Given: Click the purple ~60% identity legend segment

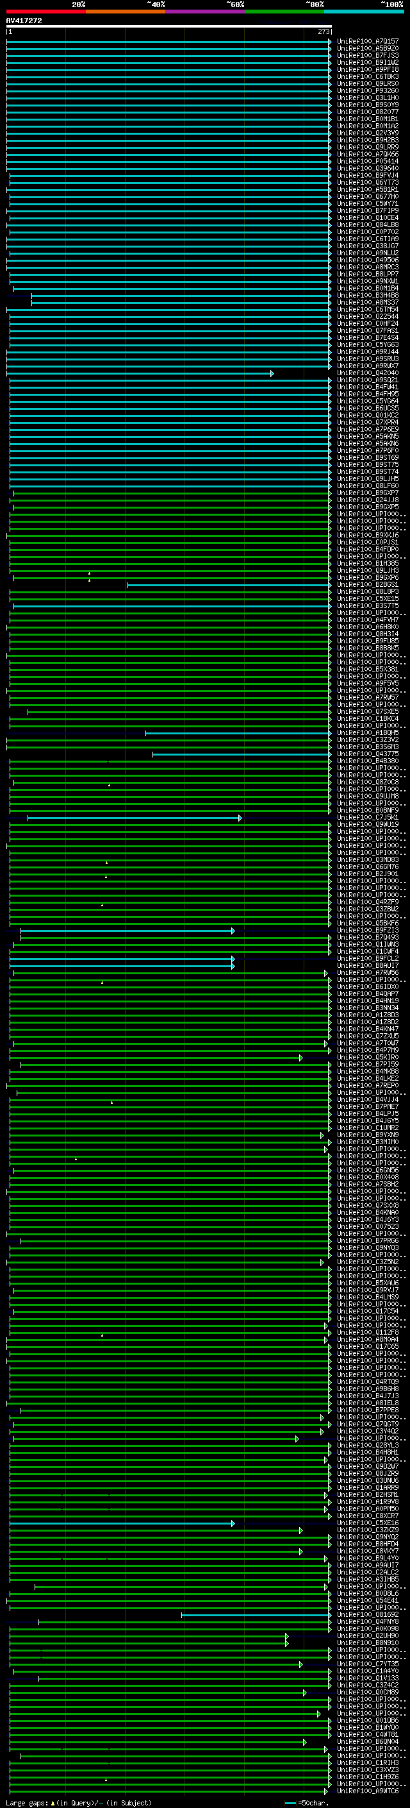Looking at the screenshot, I should pos(206,12).
